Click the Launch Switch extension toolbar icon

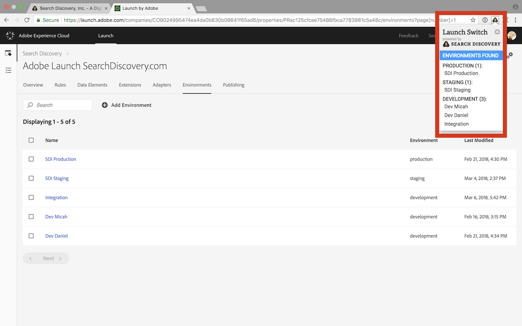[495, 20]
